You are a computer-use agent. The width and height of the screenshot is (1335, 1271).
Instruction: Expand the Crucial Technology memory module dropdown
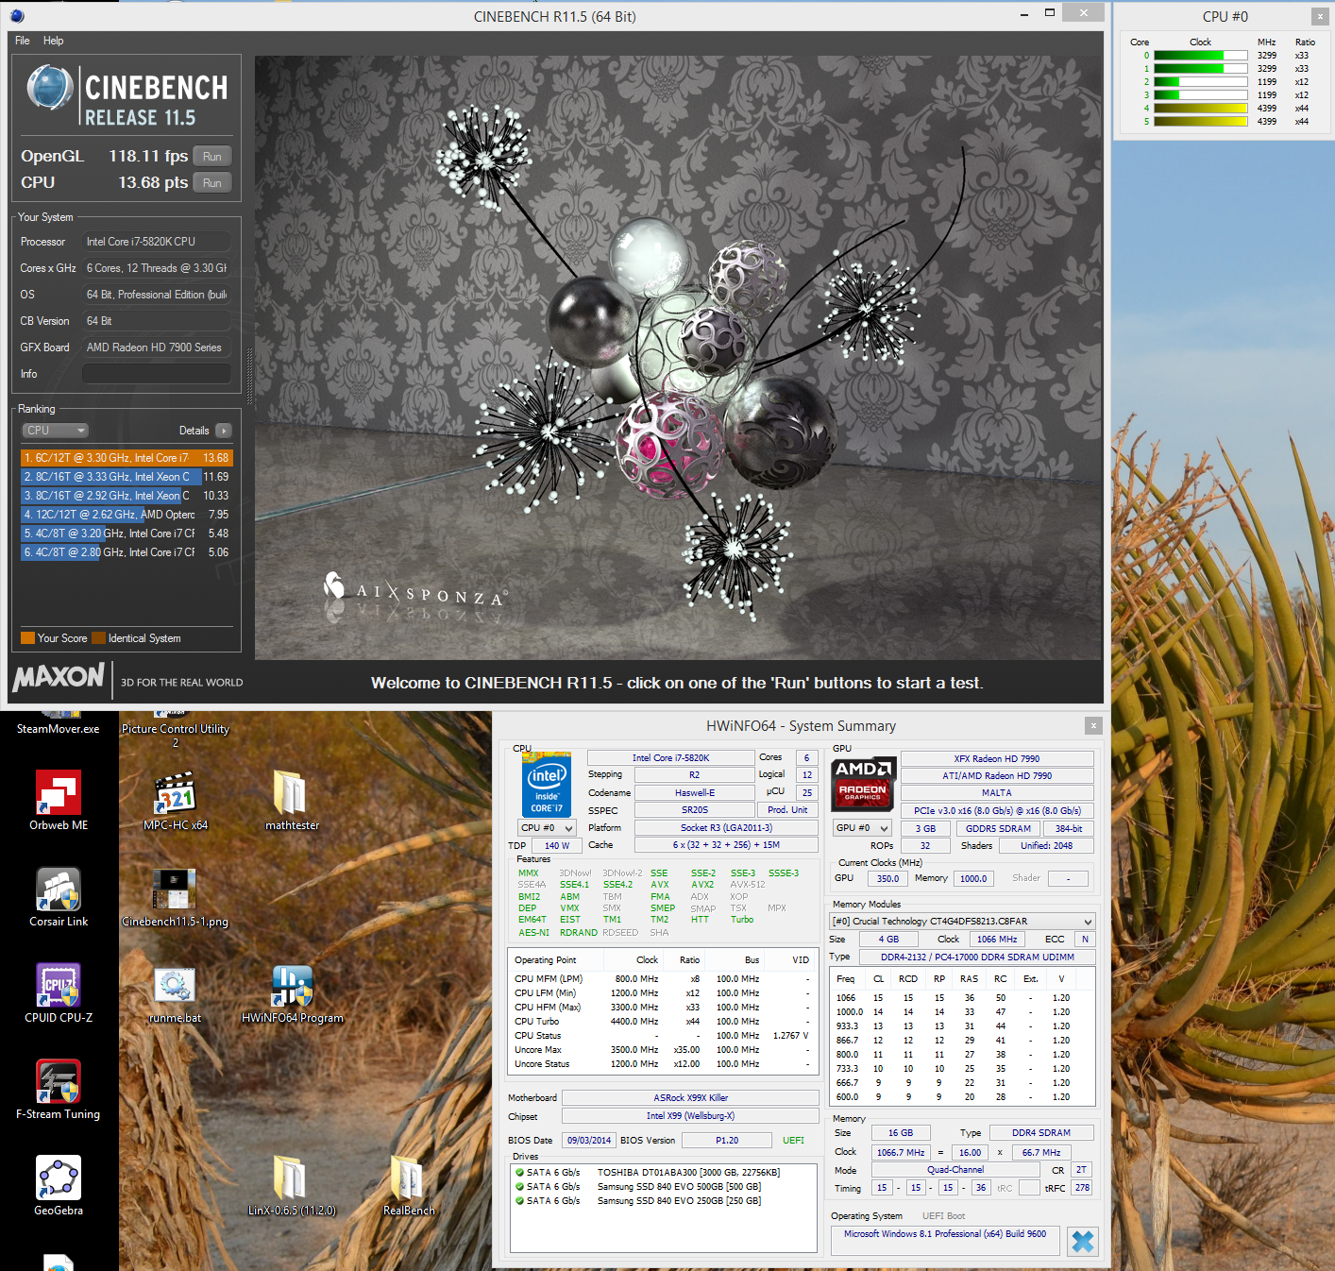[x=1088, y=922]
